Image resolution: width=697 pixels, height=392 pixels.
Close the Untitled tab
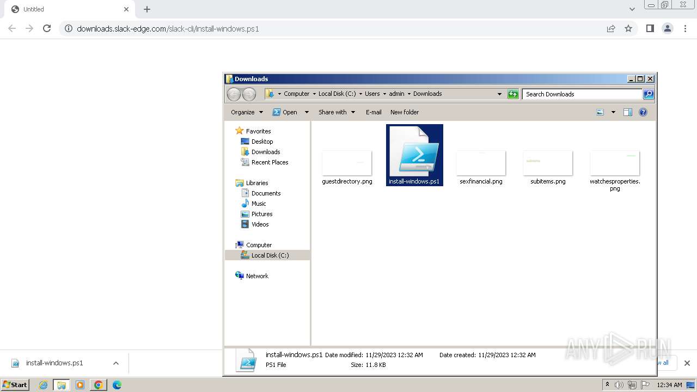click(126, 9)
